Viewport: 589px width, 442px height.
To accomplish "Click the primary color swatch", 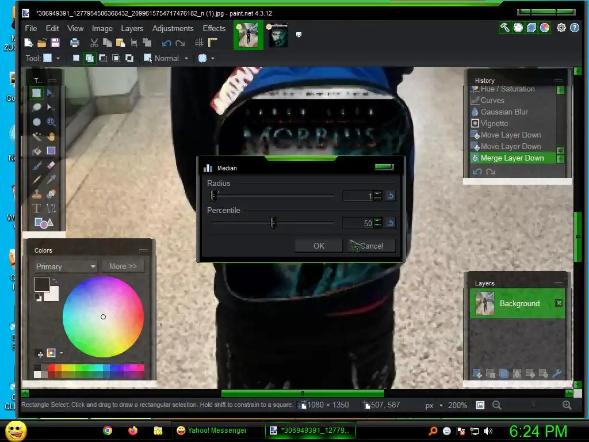I will point(41,284).
